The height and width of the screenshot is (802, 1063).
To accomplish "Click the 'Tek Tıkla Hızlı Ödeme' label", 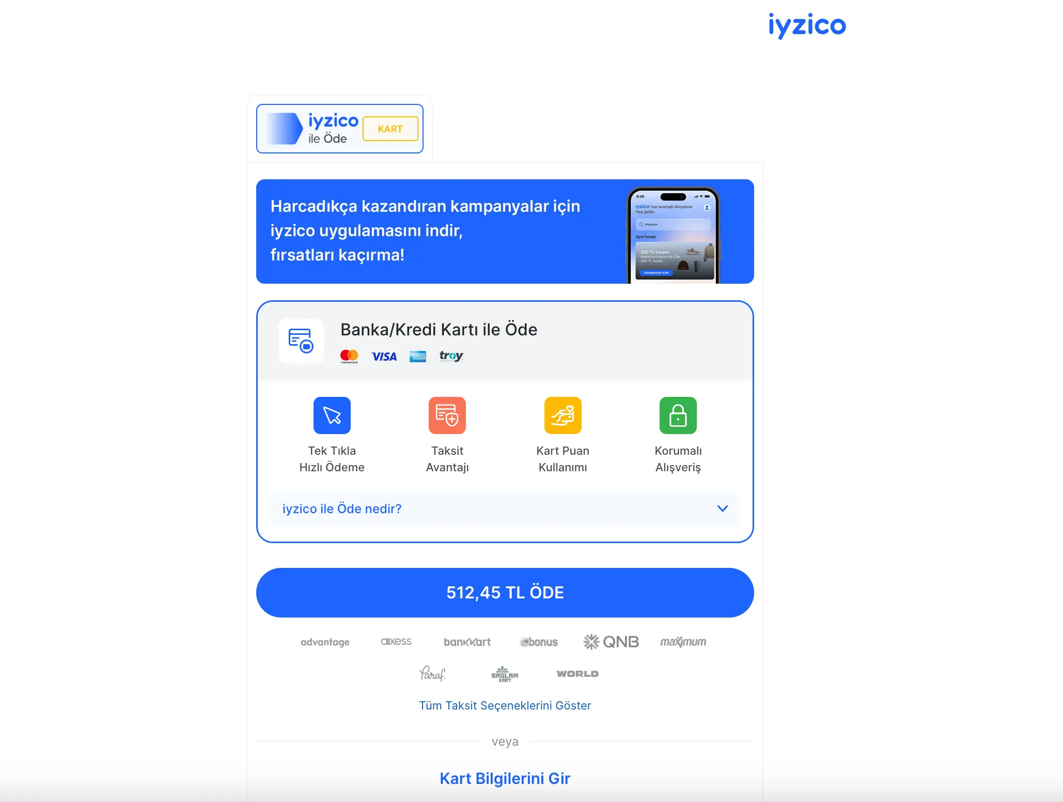I will coord(332,459).
